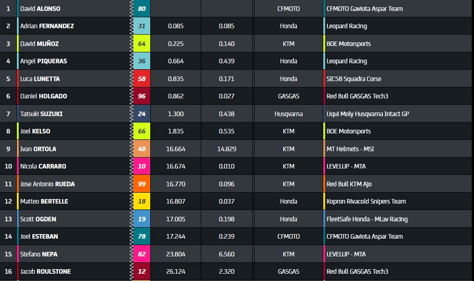Click the yellow number 18 badge
This screenshot has width=474, height=281.
[142, 201]
